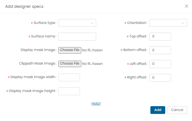
Task: Focus the Display mask image height field
Action: [69, 91]
